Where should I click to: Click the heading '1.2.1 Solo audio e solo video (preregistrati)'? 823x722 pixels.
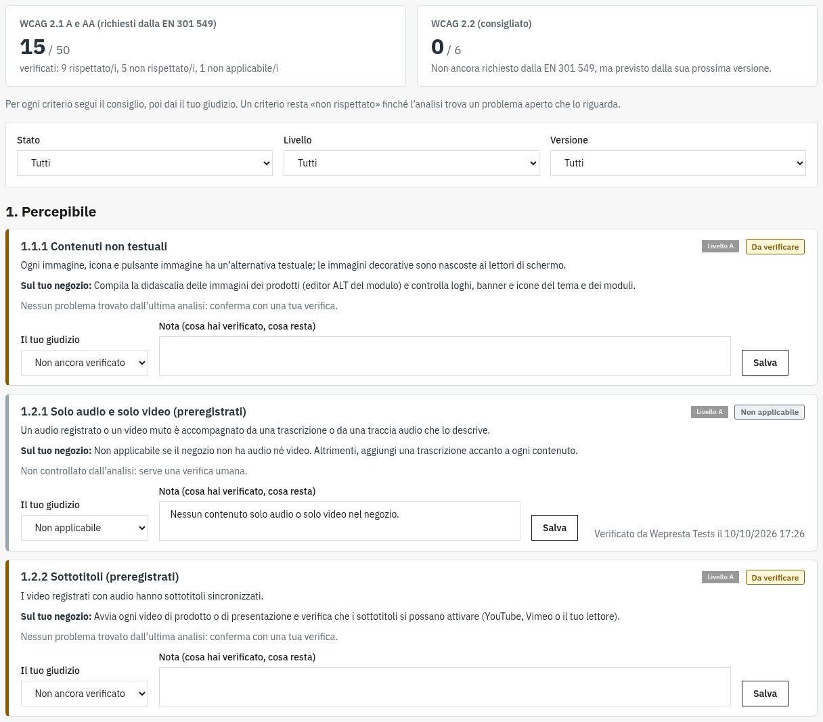tap(133, 411)
